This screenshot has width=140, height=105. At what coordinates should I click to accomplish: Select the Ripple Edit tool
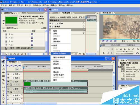(x=3, y=73)
